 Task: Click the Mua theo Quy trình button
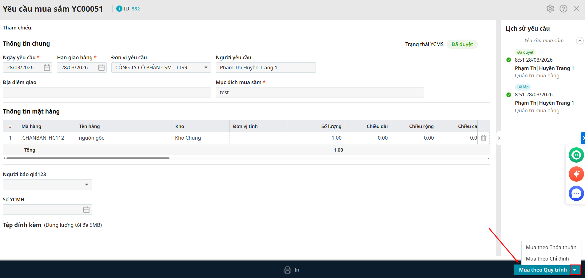tap(543, 270)
